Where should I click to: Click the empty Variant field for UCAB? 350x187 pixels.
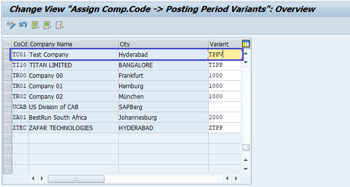point(225,107)
